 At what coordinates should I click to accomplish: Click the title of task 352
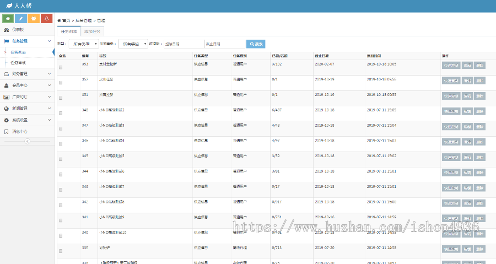click(x=106, y=79)
